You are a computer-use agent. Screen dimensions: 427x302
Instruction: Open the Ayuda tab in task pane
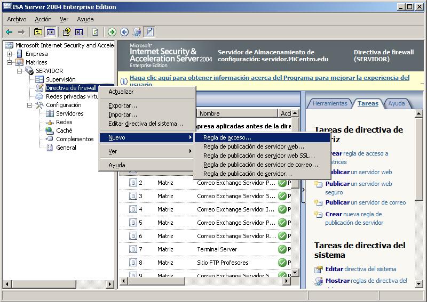[396, 103]
